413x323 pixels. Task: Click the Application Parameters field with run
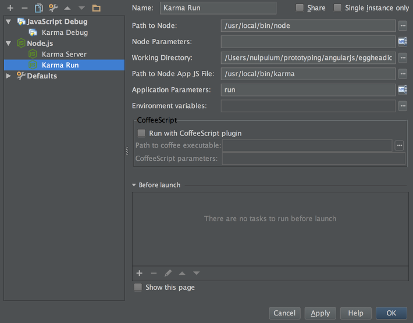[308, 90]
